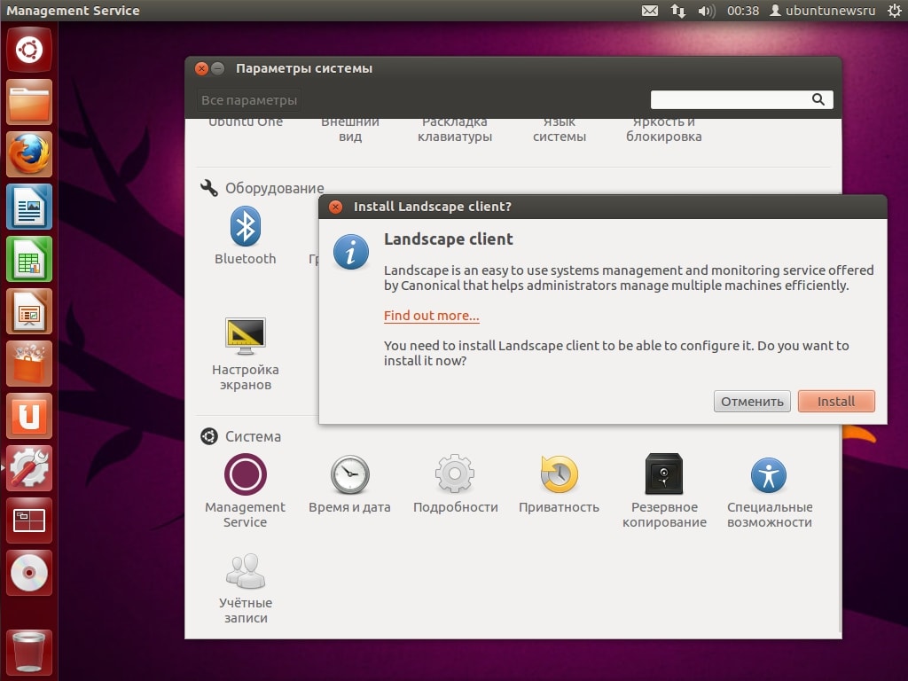Open the clock showing 00:38
Screen dimensions: 908x681
(x=743, y=11)
